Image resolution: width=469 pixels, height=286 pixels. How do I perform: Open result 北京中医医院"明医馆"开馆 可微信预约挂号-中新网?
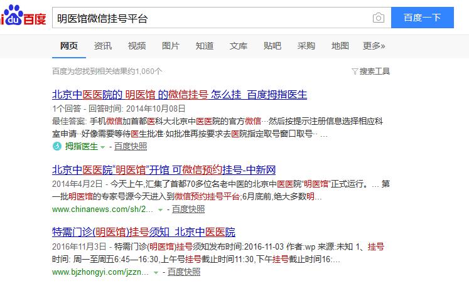point(164,170)
